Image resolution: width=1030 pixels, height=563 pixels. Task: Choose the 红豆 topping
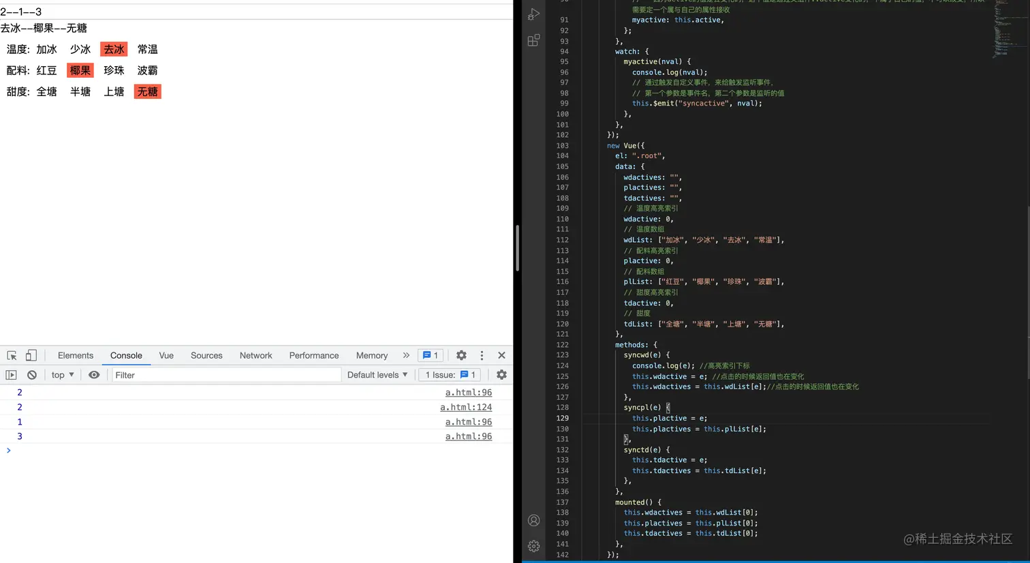(47, 70)
